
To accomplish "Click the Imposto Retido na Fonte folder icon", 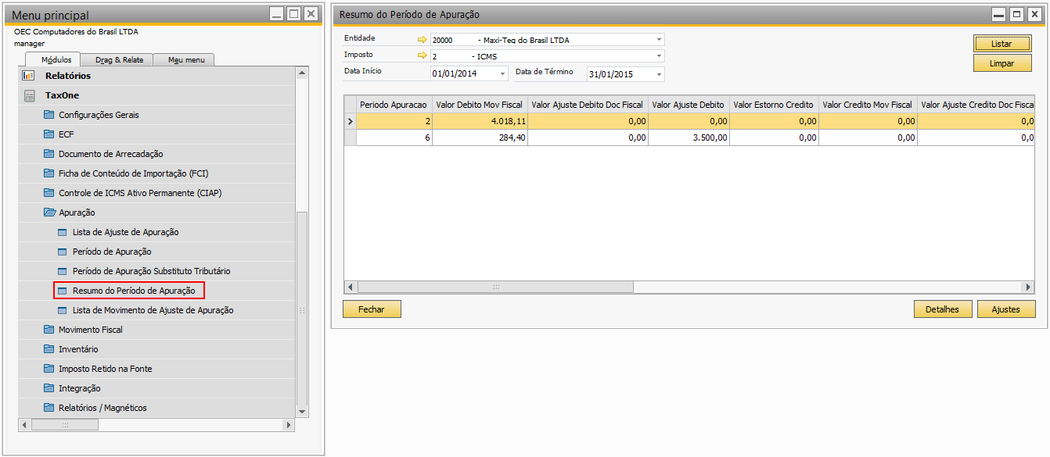I will [x=49, y=369].
